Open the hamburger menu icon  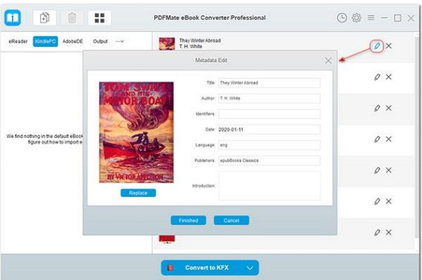pyautogui.click(x=371, y=18)
